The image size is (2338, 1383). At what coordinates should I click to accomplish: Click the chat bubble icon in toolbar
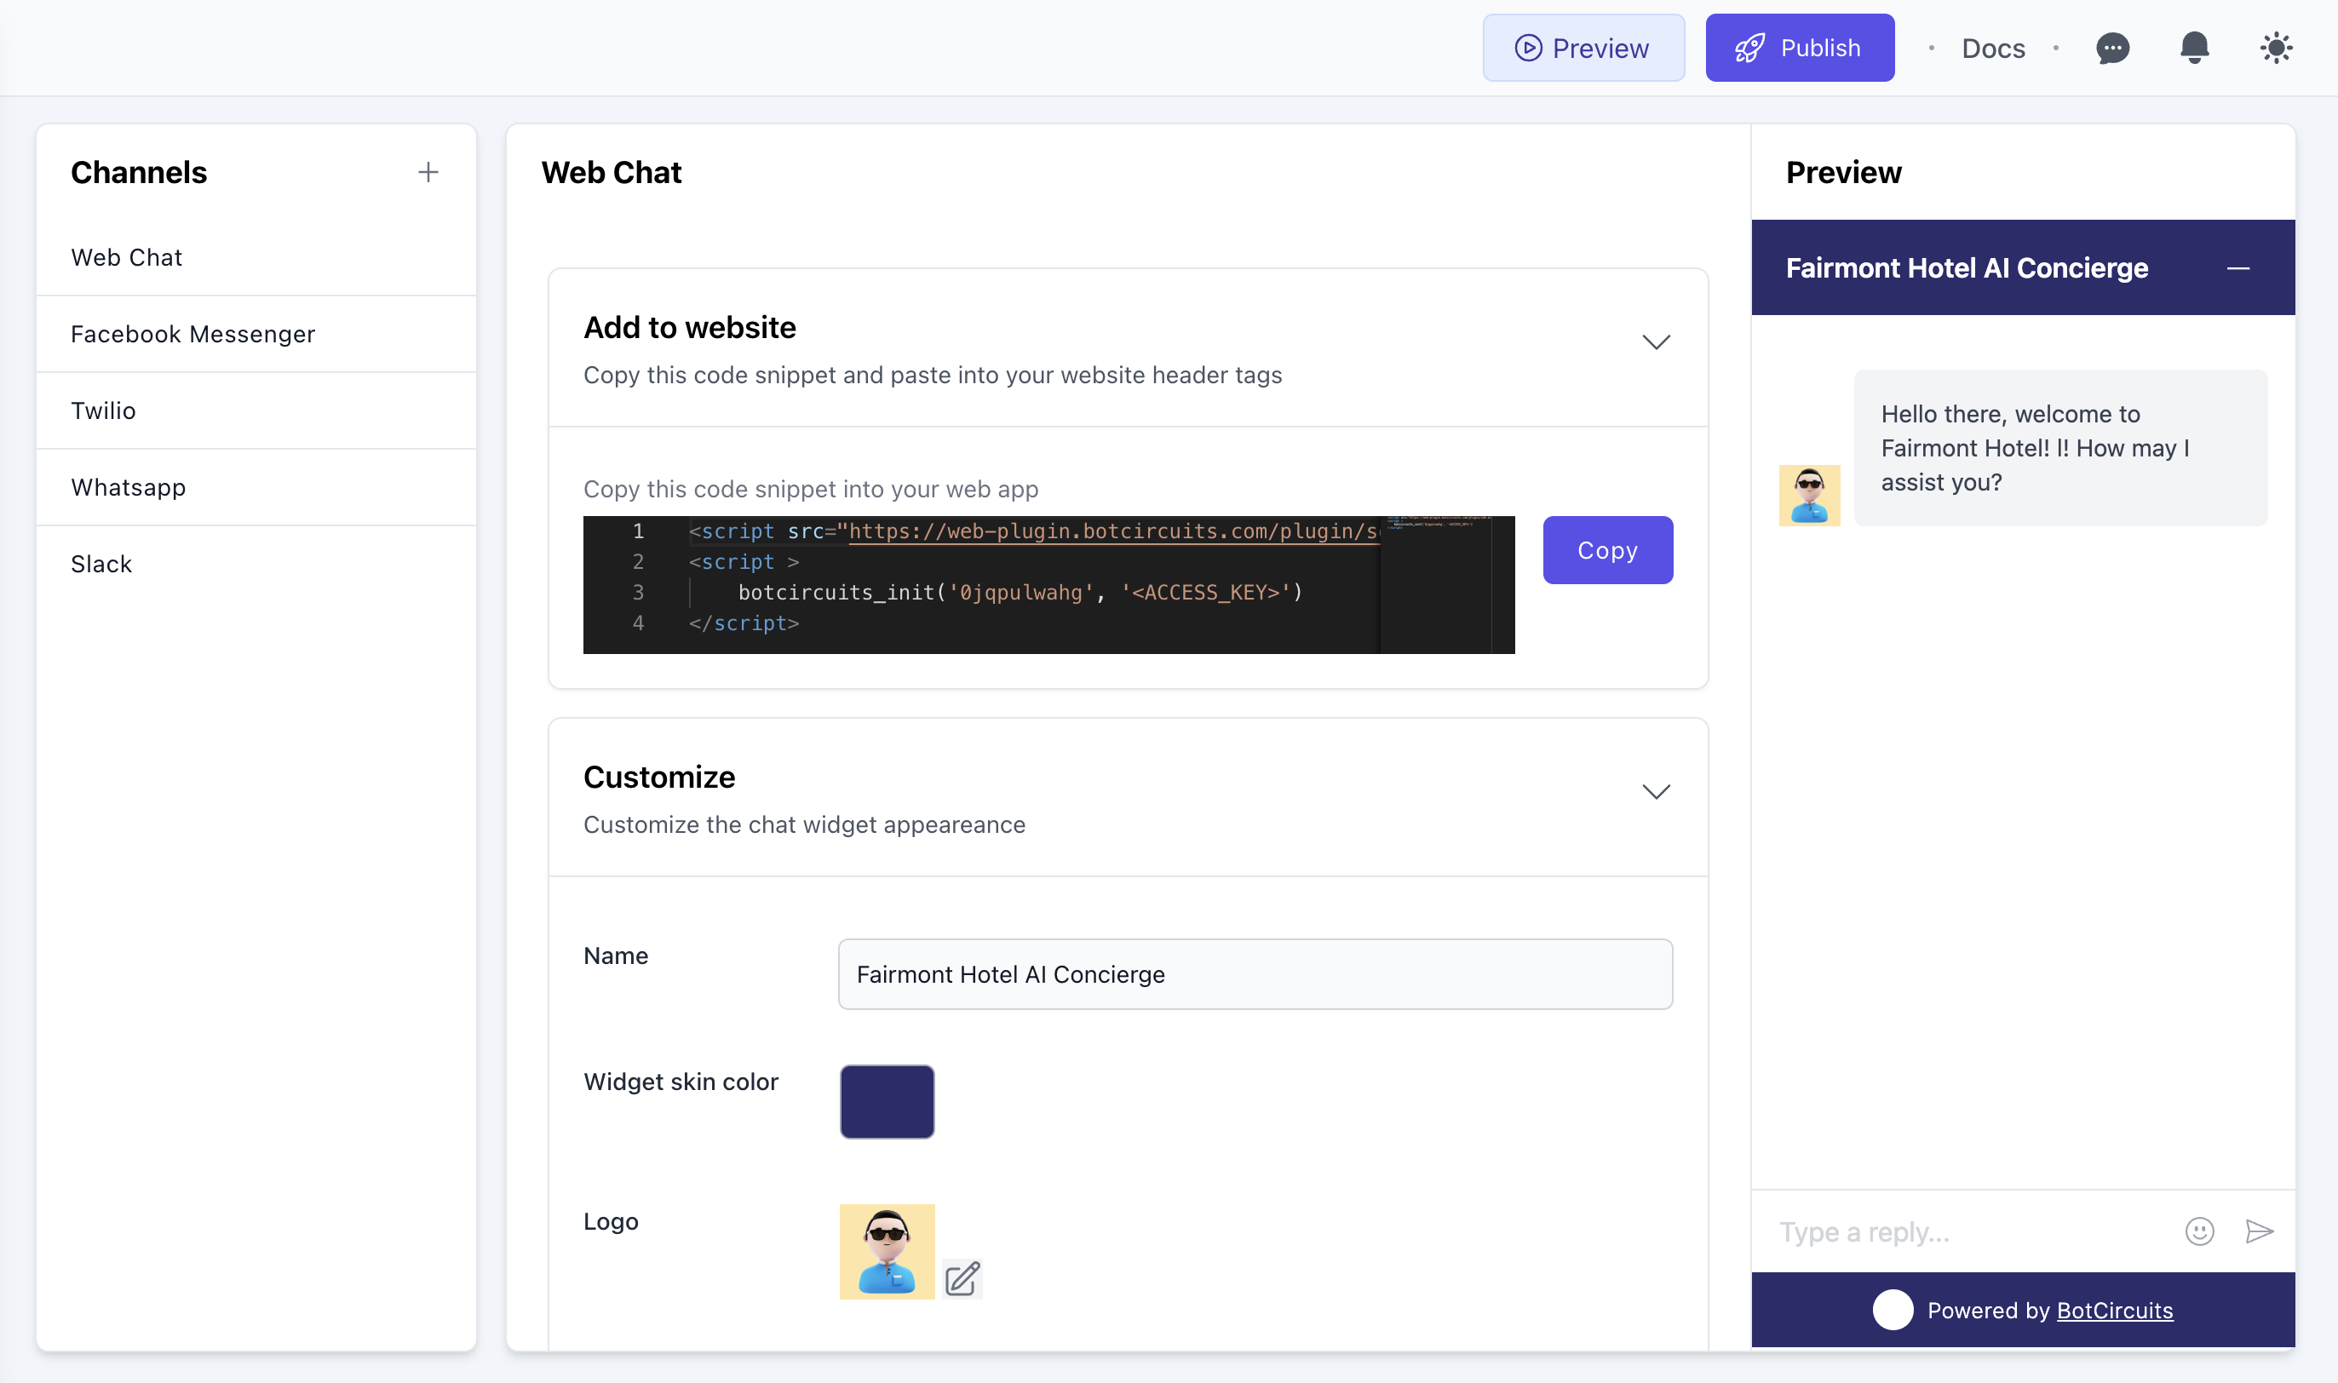click(2112, 46)
